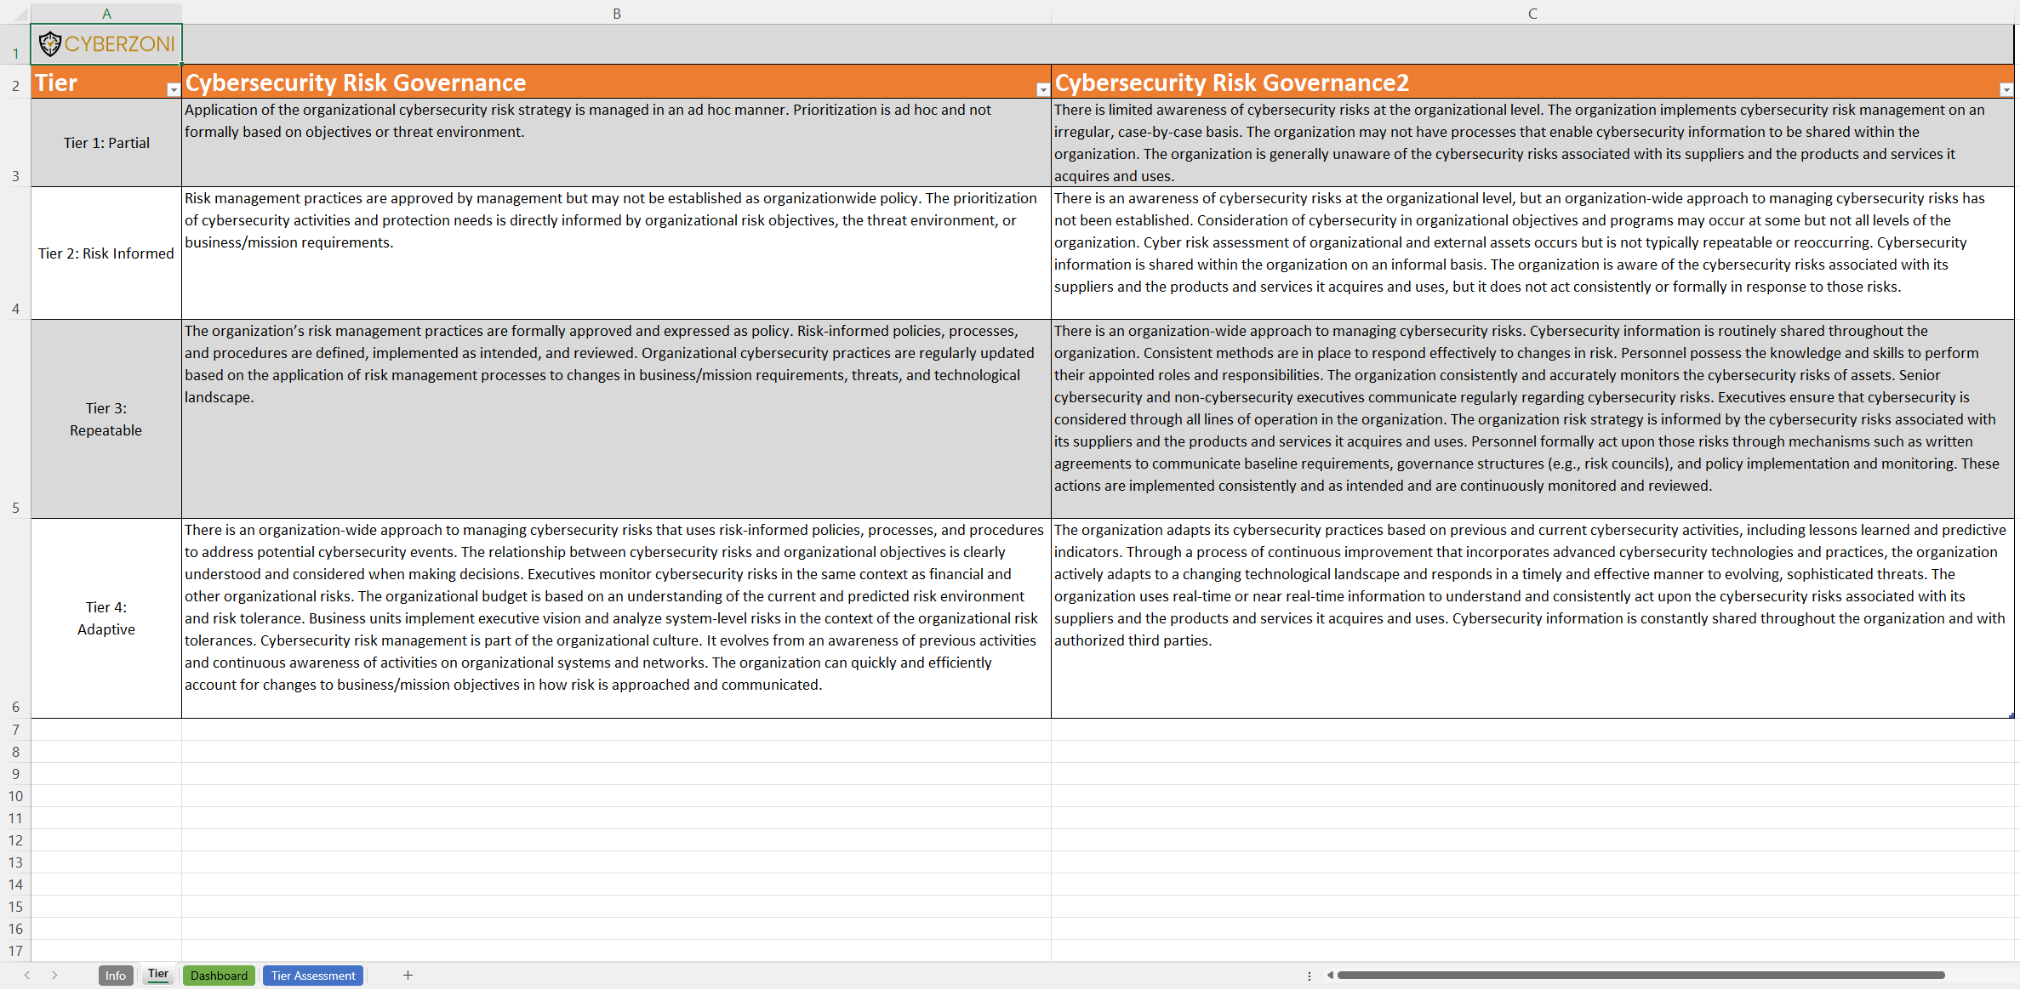Select column B header
This screenshot has width=2020, height=990.
click(x=616, y=14)
